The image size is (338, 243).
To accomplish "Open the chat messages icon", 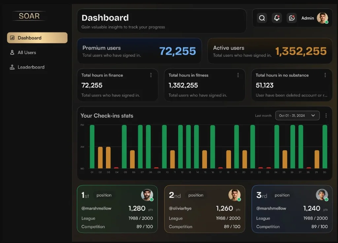I will (292, 18).
